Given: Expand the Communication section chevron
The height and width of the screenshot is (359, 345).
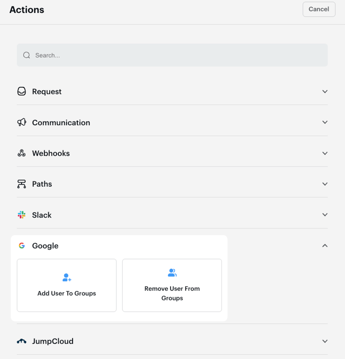Looking at the screenshot, I should 325,122.
